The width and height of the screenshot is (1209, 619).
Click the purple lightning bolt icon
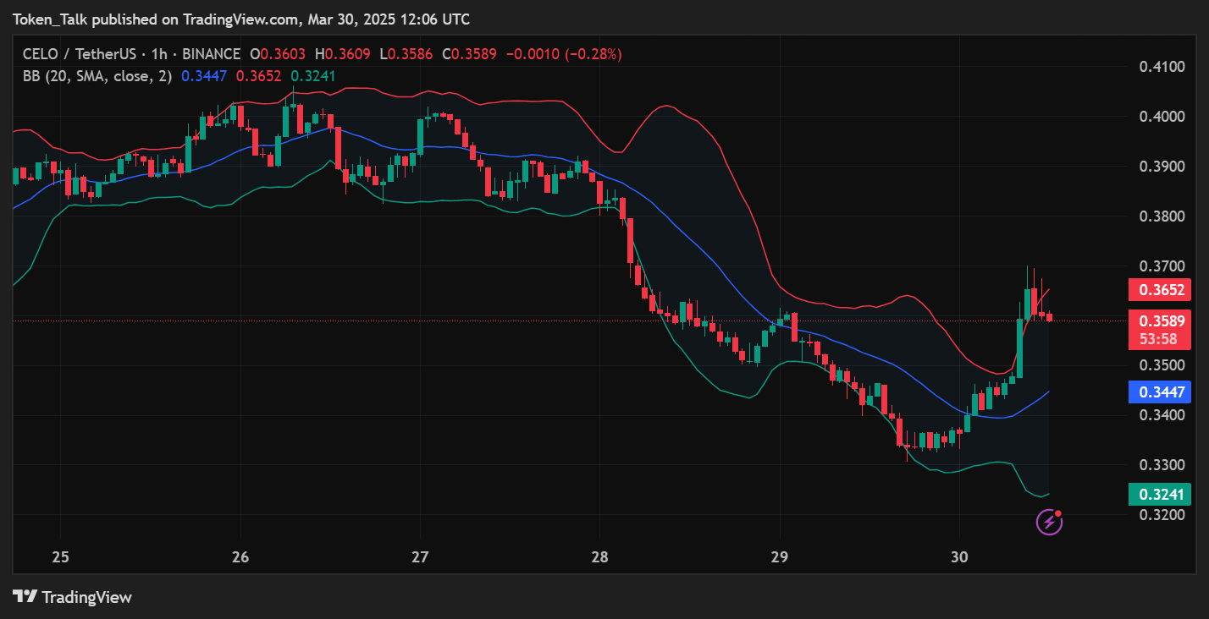[x=1049, y=522]
